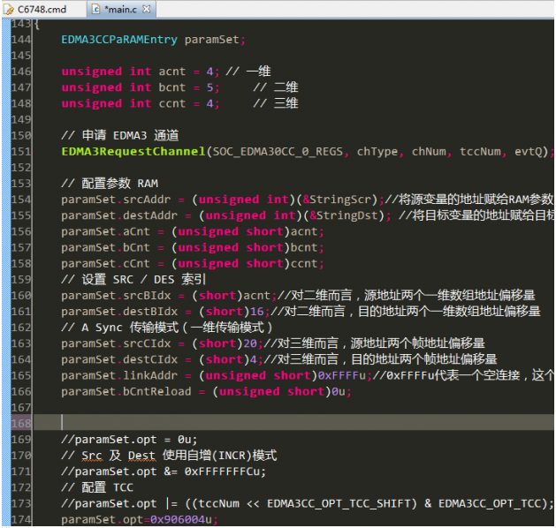The width and height of the screenshot is (556, 528).
Task: Click paramSet.aCnt on line 156
Action: pyautogui.click(x=105, y=231)
